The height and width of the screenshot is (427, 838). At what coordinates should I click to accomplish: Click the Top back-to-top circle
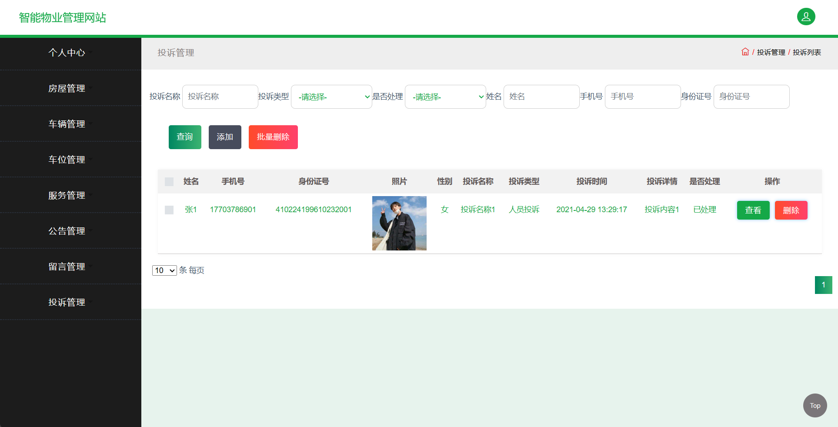(x=815, y=405)
